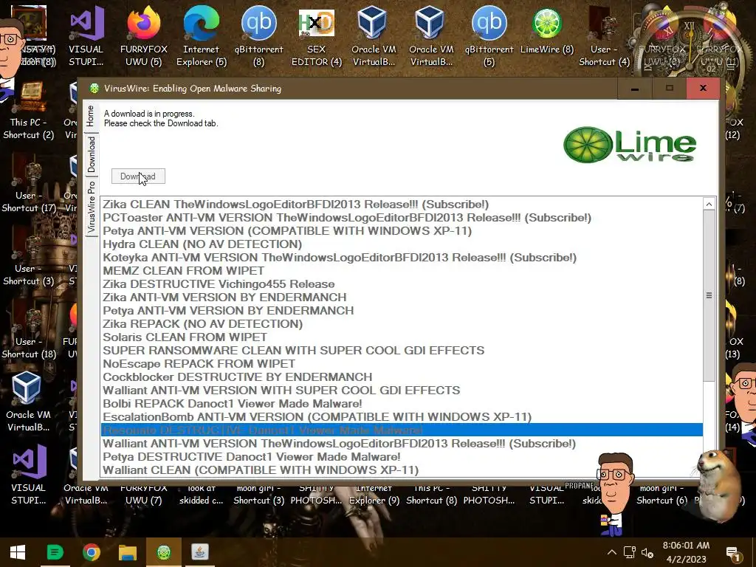This screenshot has height=567, width=756.
Task: Select Walliant CLEAN (COMPATIBLE WITH WINDOWS XP-11)
Action: point(402,470)
